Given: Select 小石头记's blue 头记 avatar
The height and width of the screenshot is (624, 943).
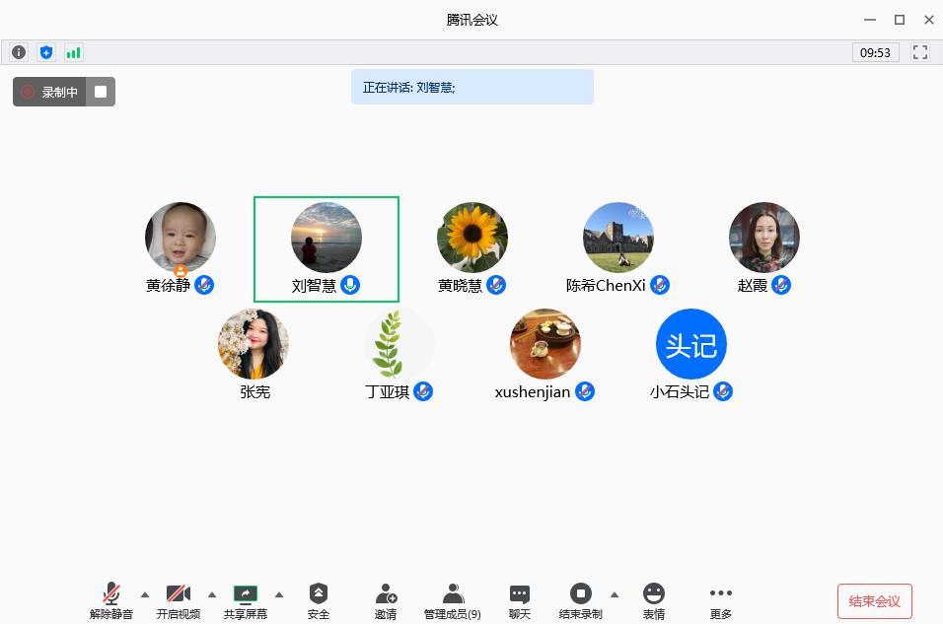Looking at the screenshot, I should click(x=691, y=344).
